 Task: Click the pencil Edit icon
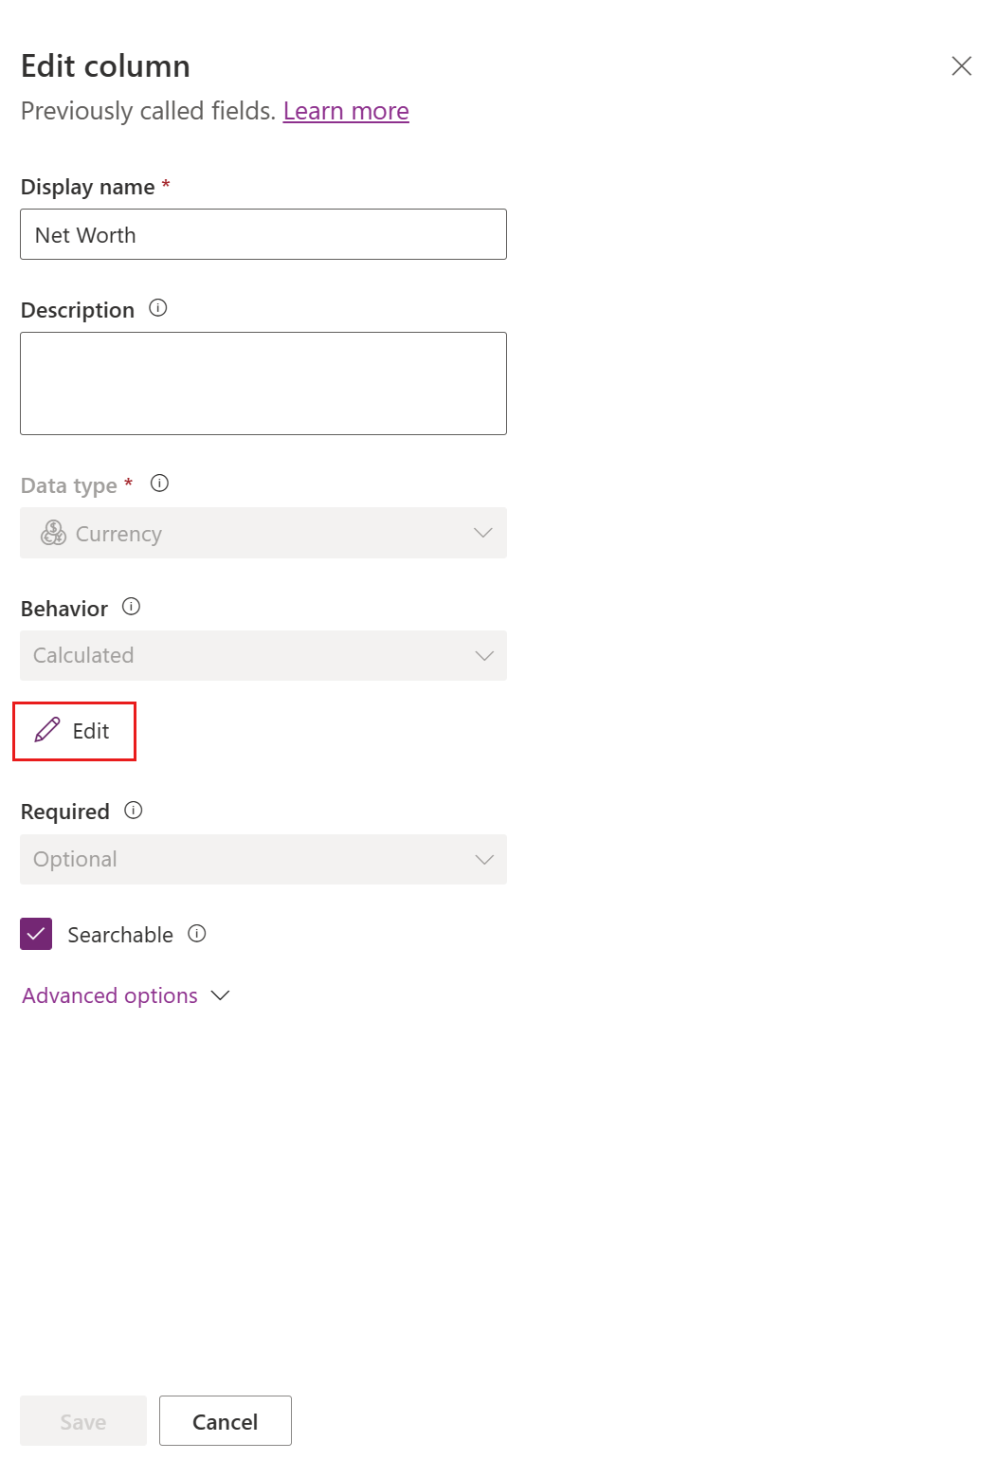coord(45,731)
